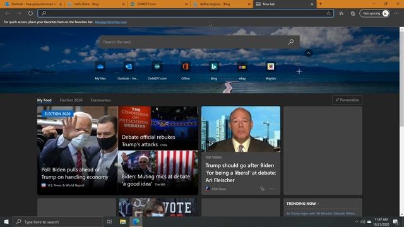Open the notification center icon
The image size is (404, 227).
(x=396, y=222)
